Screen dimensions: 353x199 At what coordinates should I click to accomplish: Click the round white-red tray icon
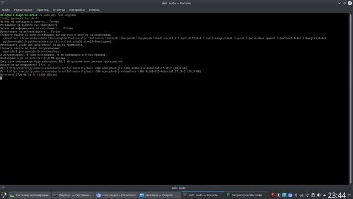click(279, 195)
